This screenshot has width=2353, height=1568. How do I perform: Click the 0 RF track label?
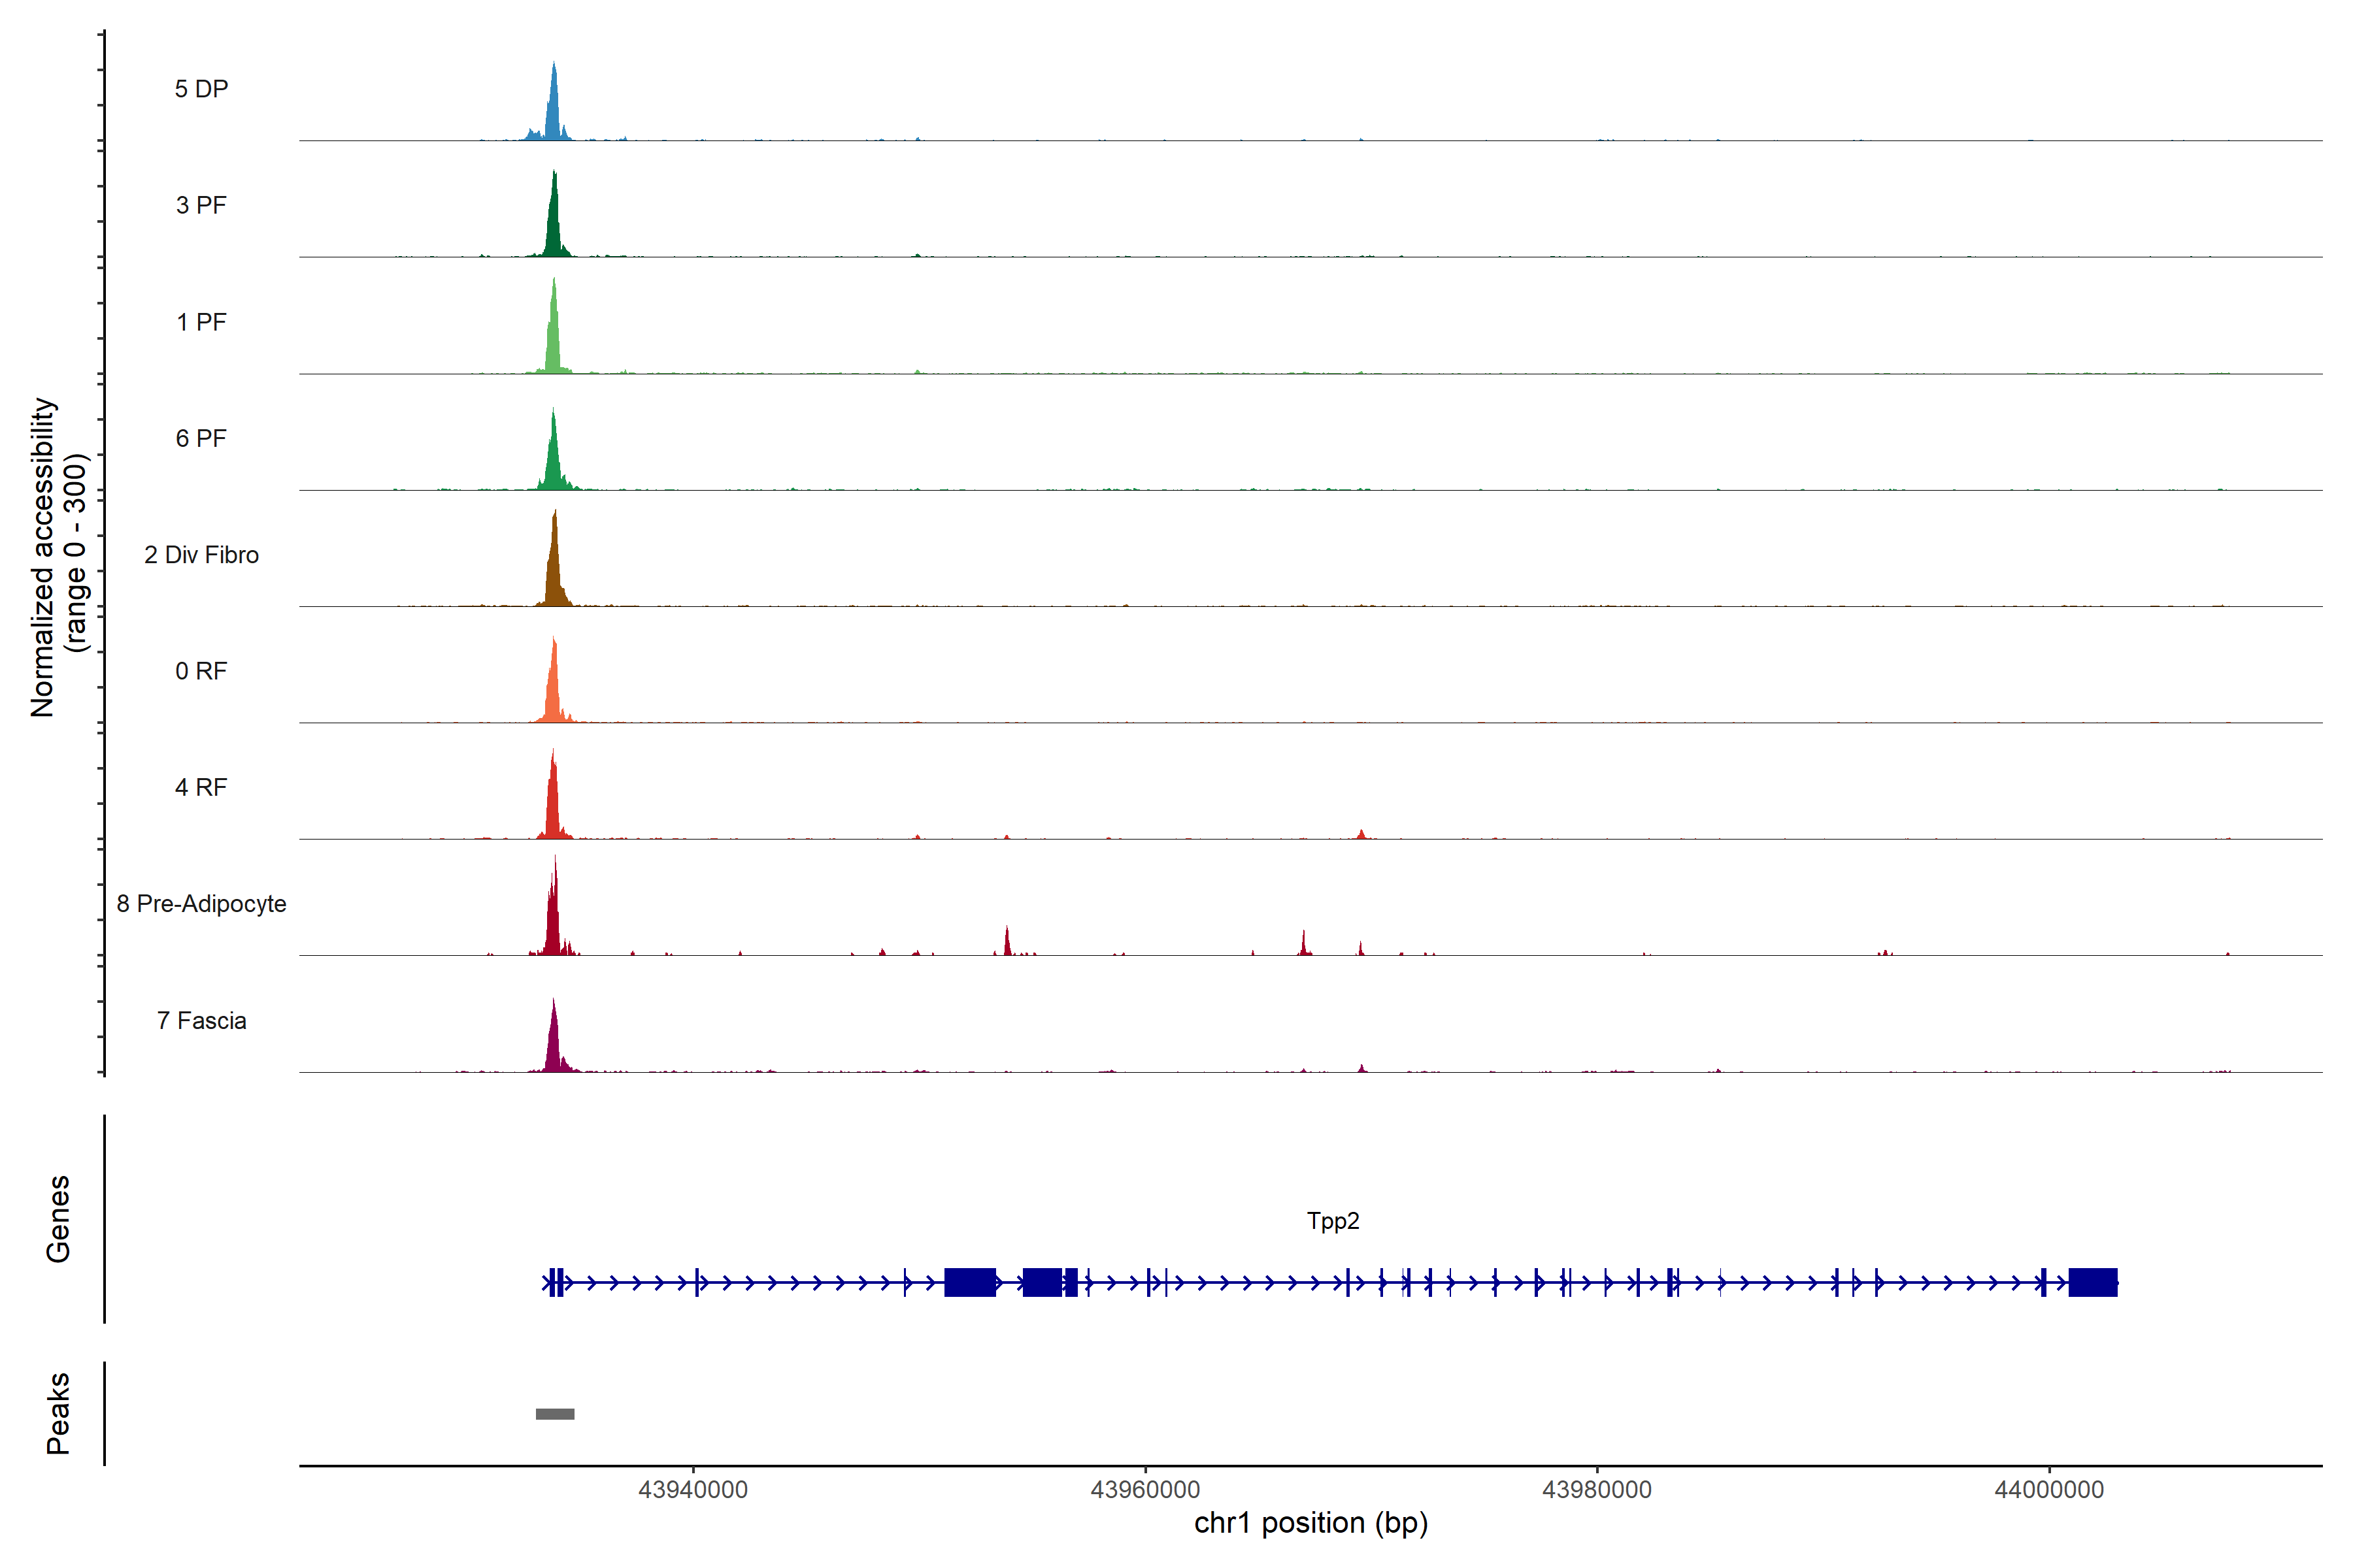(201, 671)
